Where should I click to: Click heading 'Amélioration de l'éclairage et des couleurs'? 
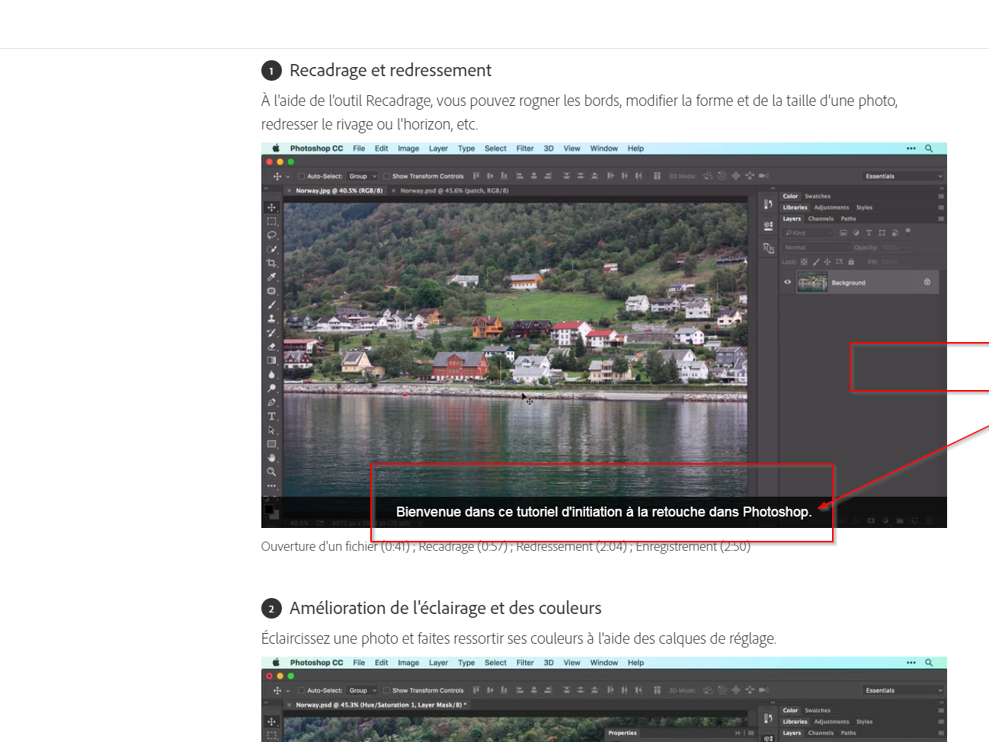(446, 608)
